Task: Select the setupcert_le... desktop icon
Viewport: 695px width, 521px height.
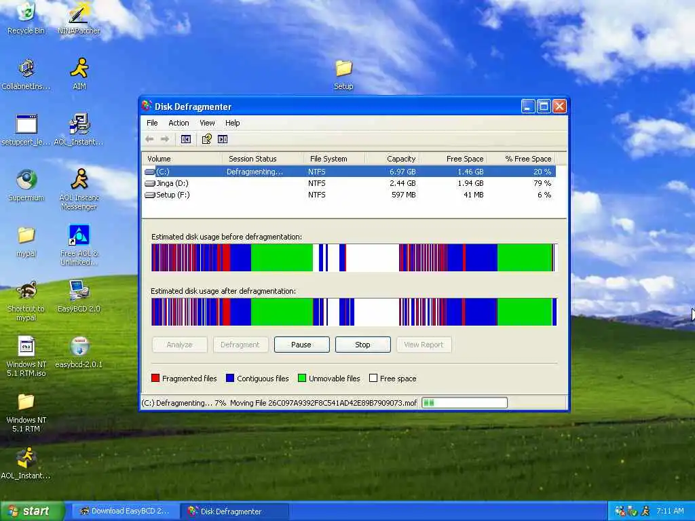Action: tap(26, 130)
